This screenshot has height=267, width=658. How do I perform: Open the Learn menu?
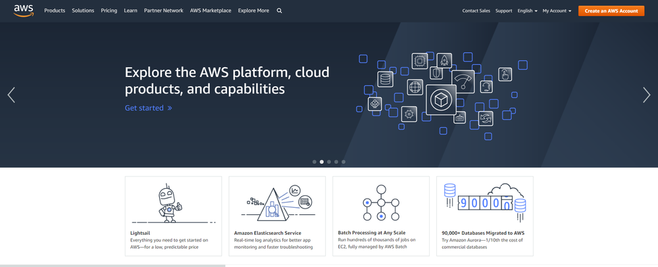coord(130,11)
